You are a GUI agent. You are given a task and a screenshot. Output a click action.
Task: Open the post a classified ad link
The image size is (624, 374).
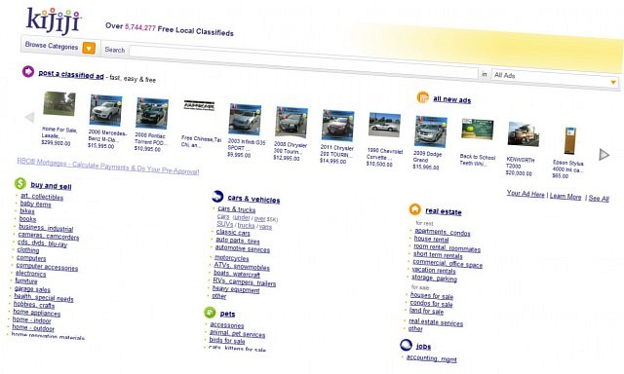(71, 74)
